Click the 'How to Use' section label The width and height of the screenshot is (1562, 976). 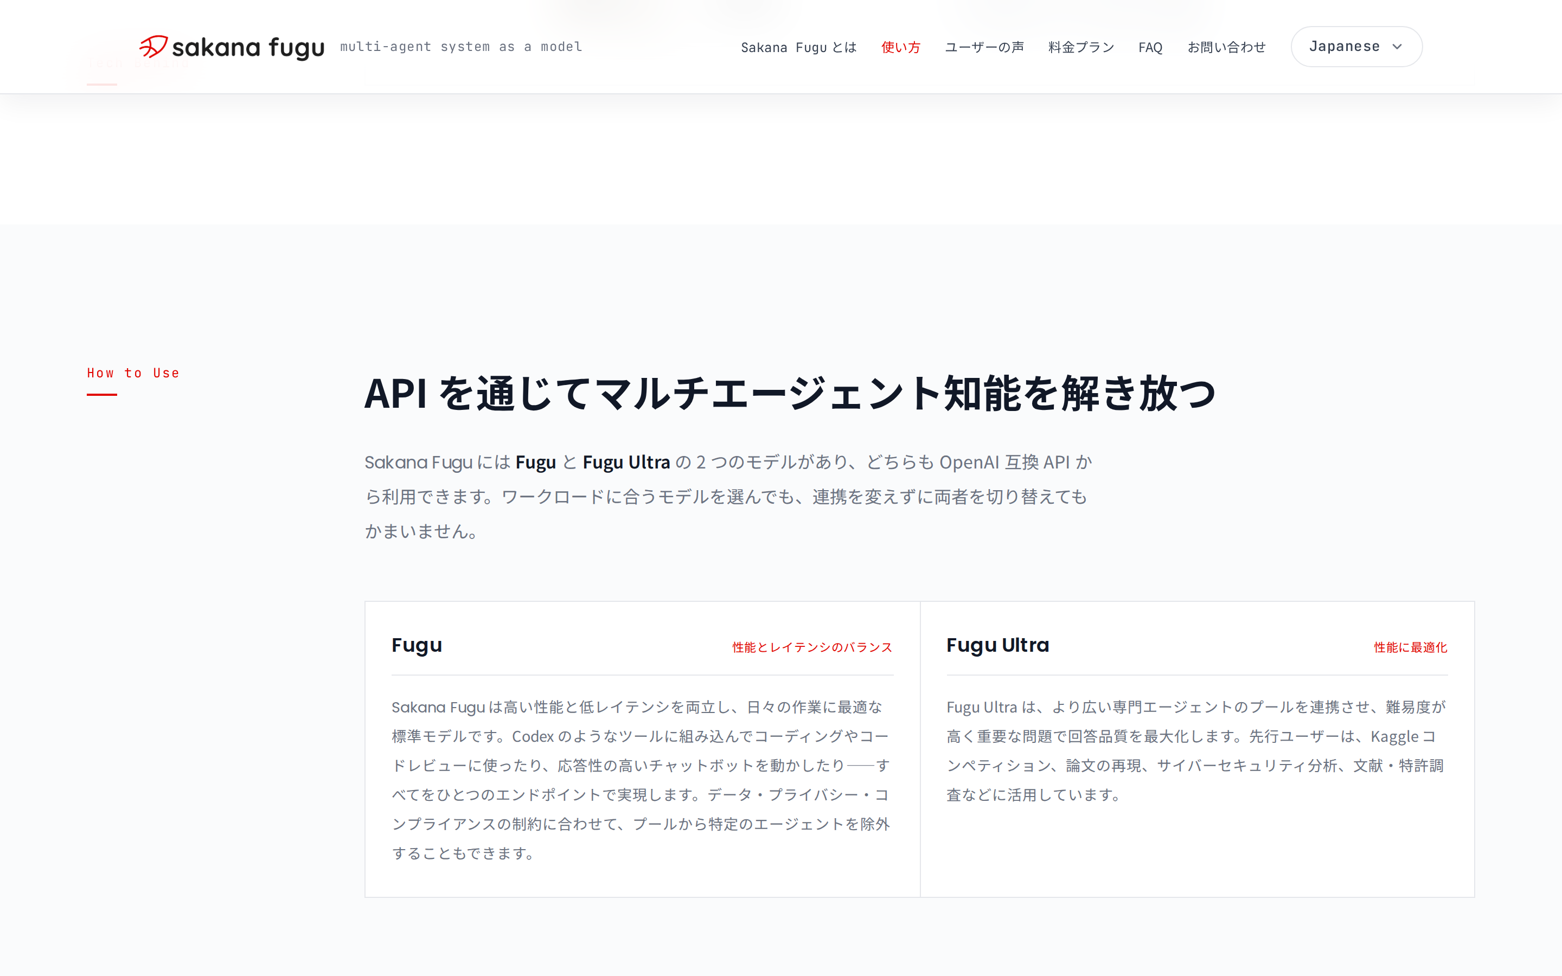coord(133,373)
